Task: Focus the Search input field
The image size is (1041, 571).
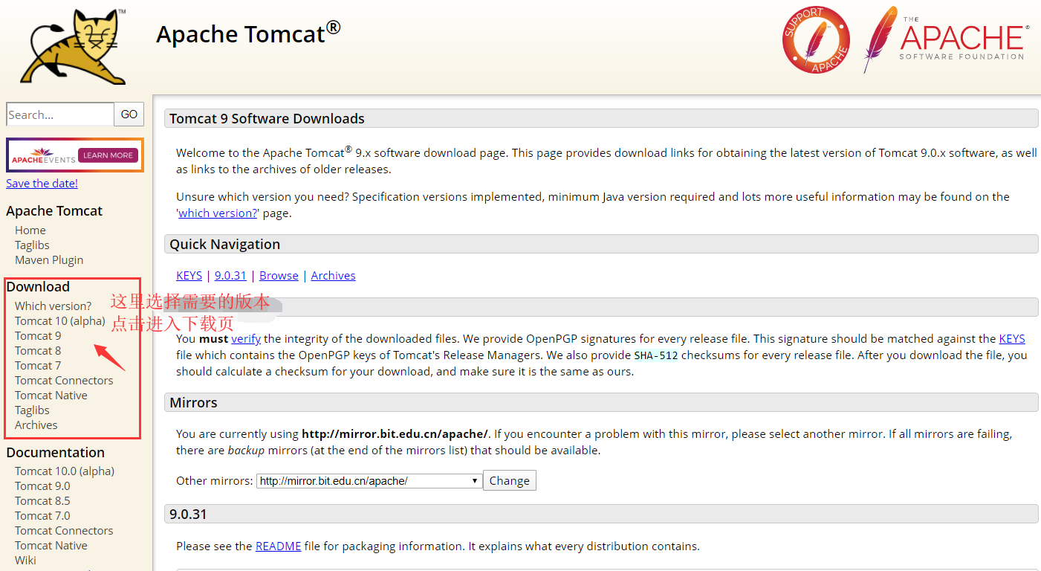Action: [x=59, y=114]
